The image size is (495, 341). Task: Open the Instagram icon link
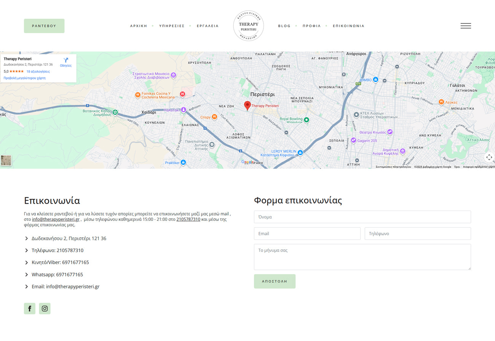coord(45,309)
